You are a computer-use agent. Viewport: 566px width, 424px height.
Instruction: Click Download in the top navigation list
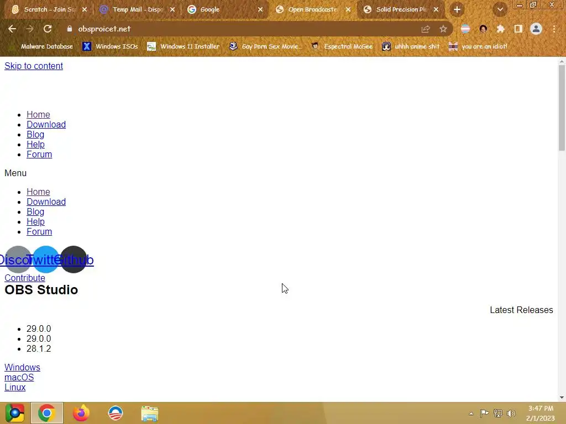46,124
